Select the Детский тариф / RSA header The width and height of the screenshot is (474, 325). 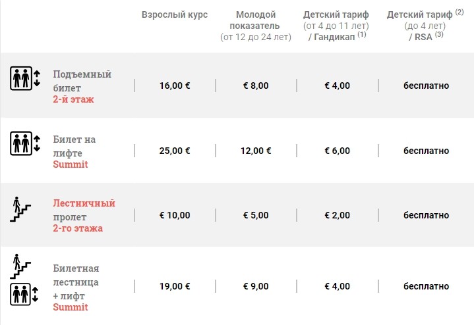(425, 26)
